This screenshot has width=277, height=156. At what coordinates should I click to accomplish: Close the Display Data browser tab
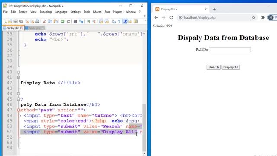[206, 9]
